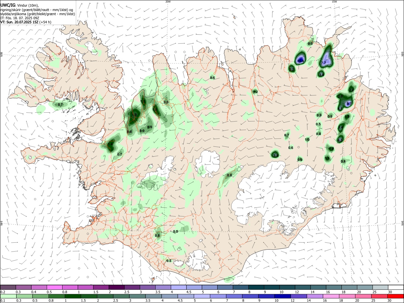Click the 3.2 precipitation value label
This screenshot has height=303, width=404.
pos(292,69)
